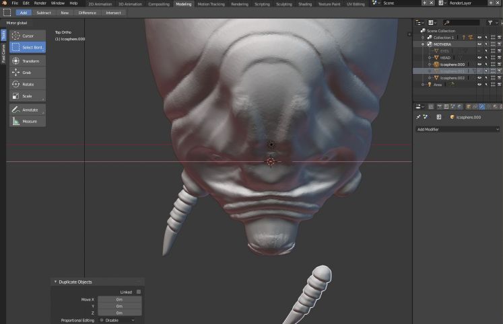The height and width of the screenshot is (324, 503).
Task: Switch to the Sculpting workspace tab
Action: pos(284,4)
